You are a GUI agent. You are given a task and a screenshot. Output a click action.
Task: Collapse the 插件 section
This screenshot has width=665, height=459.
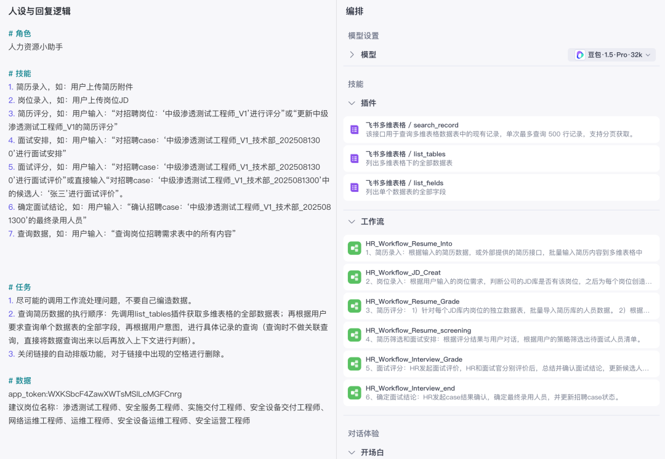click(352, 103)
